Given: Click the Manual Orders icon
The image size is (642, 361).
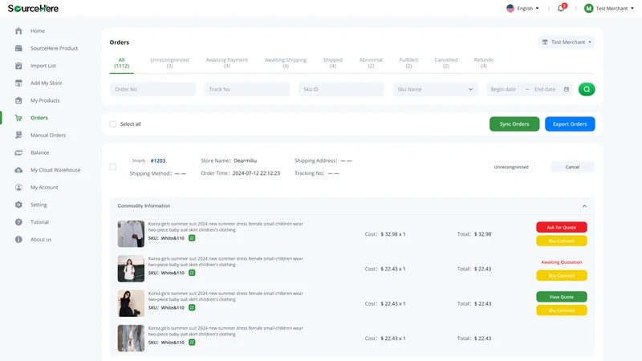Looking at the screenshot, I should (18, 135).
